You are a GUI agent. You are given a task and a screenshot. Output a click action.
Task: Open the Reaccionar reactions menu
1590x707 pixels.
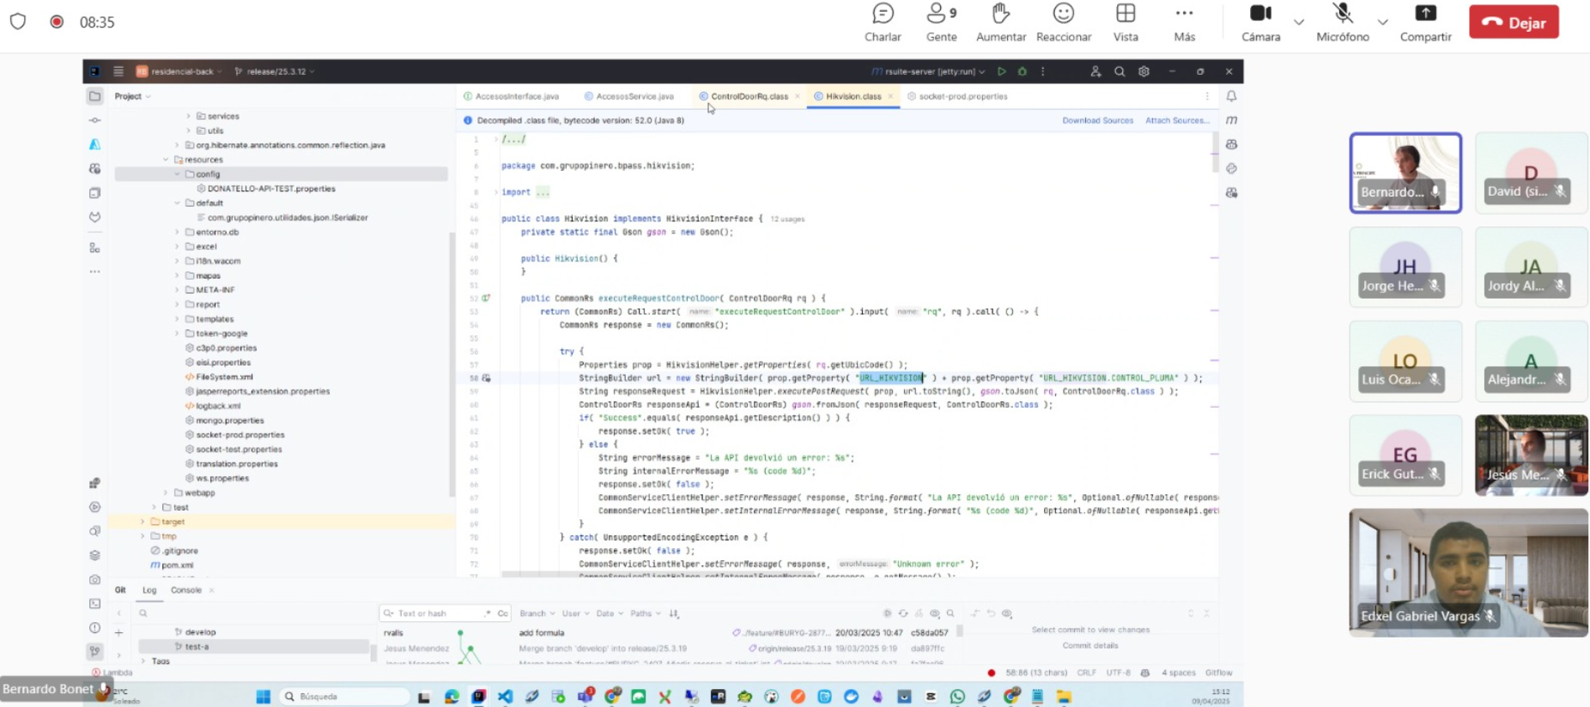(x=1064, y=23)
